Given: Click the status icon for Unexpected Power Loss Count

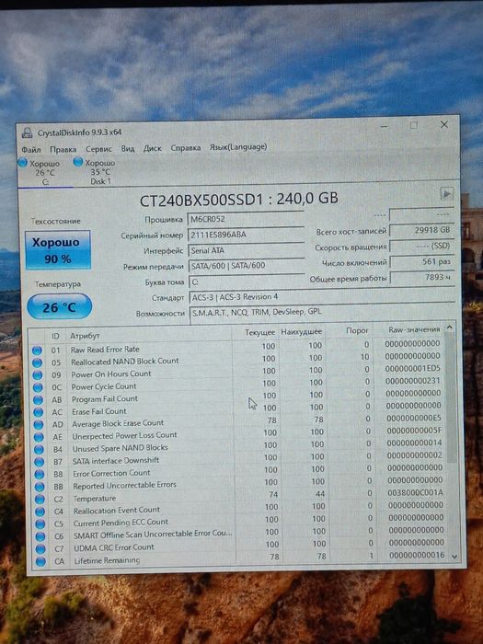Looking at the screenshot, I should pyautogui.click(x=39, y=437).
